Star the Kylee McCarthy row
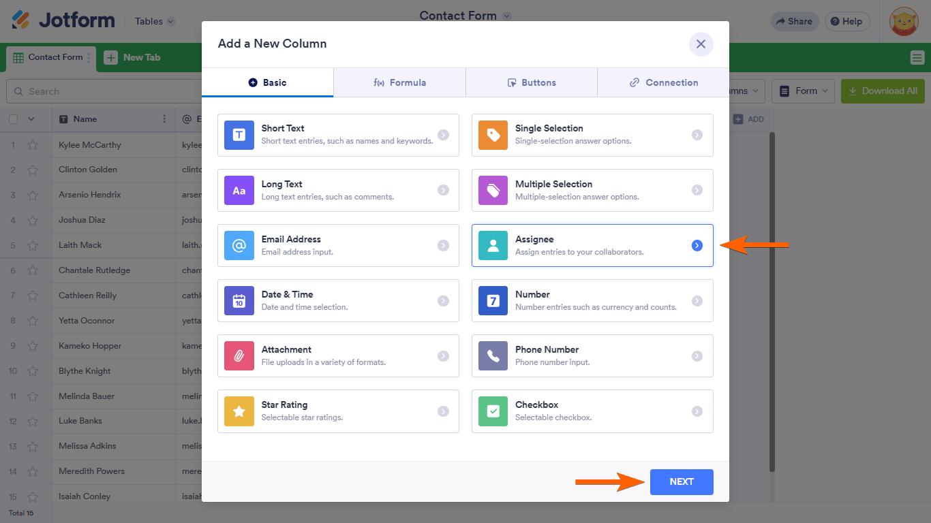 pos(33,145)
